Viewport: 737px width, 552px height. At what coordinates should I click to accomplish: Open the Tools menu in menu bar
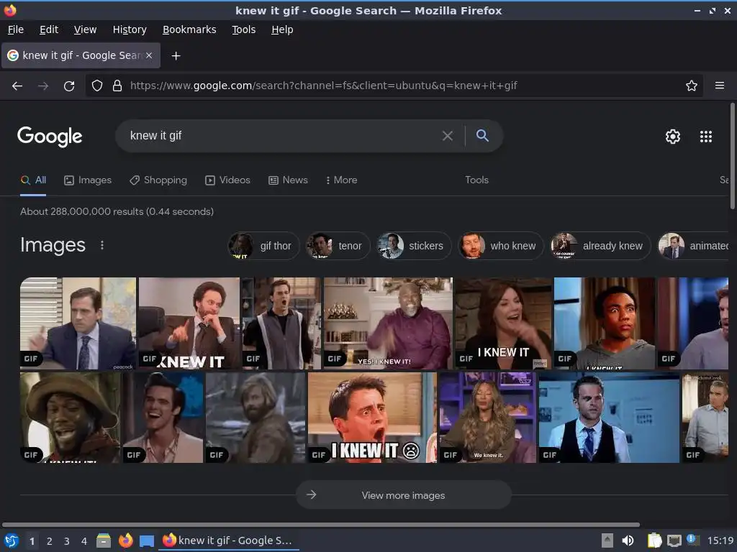point(243,29)
